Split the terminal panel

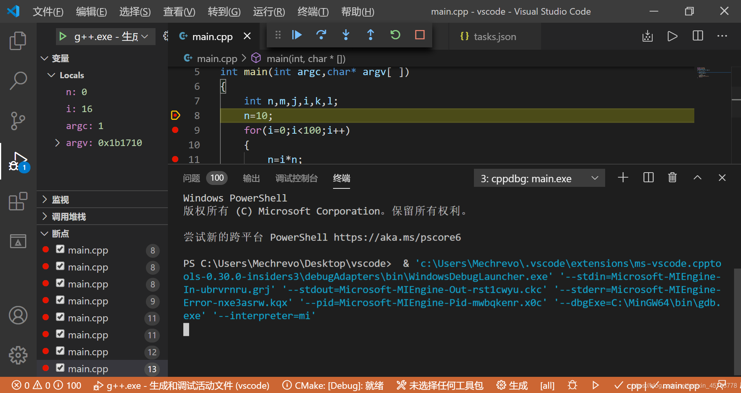pyautogui.click(x=648, y=178)
